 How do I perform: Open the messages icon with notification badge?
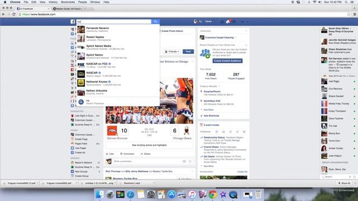pos(228,21)
